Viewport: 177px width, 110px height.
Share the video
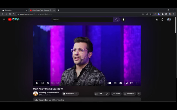116,94
